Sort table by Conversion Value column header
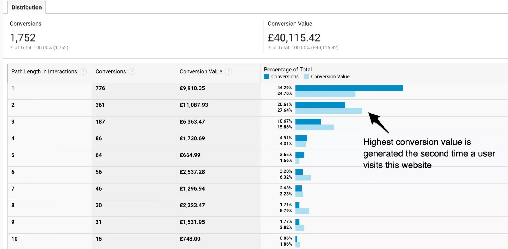Image resolution: width=508 pixels, height=249 pixels. pos(201,71)
